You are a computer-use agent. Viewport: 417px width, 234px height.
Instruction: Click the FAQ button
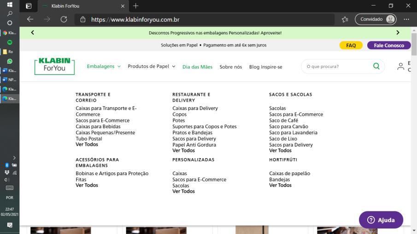coord(351,46)
